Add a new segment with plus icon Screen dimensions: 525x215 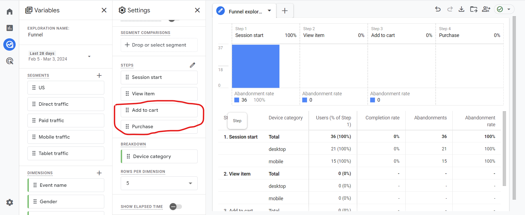pyautogui.click(x=99, y=76)
